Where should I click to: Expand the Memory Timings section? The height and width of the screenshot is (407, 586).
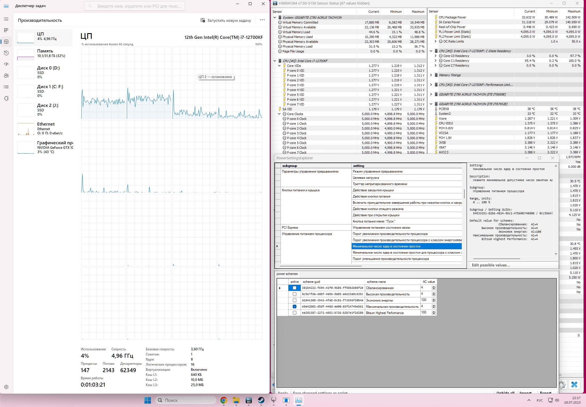point(431,75)
